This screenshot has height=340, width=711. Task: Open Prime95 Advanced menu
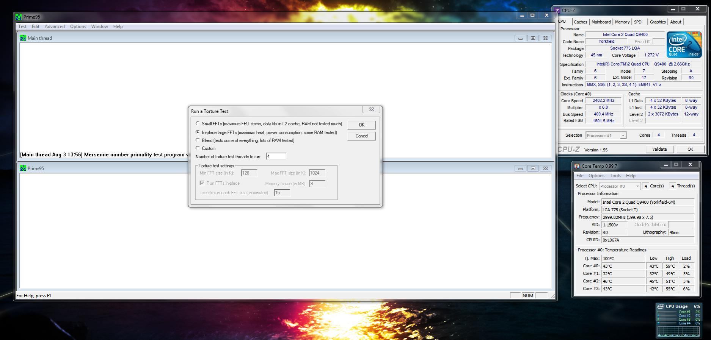[55, 27]
